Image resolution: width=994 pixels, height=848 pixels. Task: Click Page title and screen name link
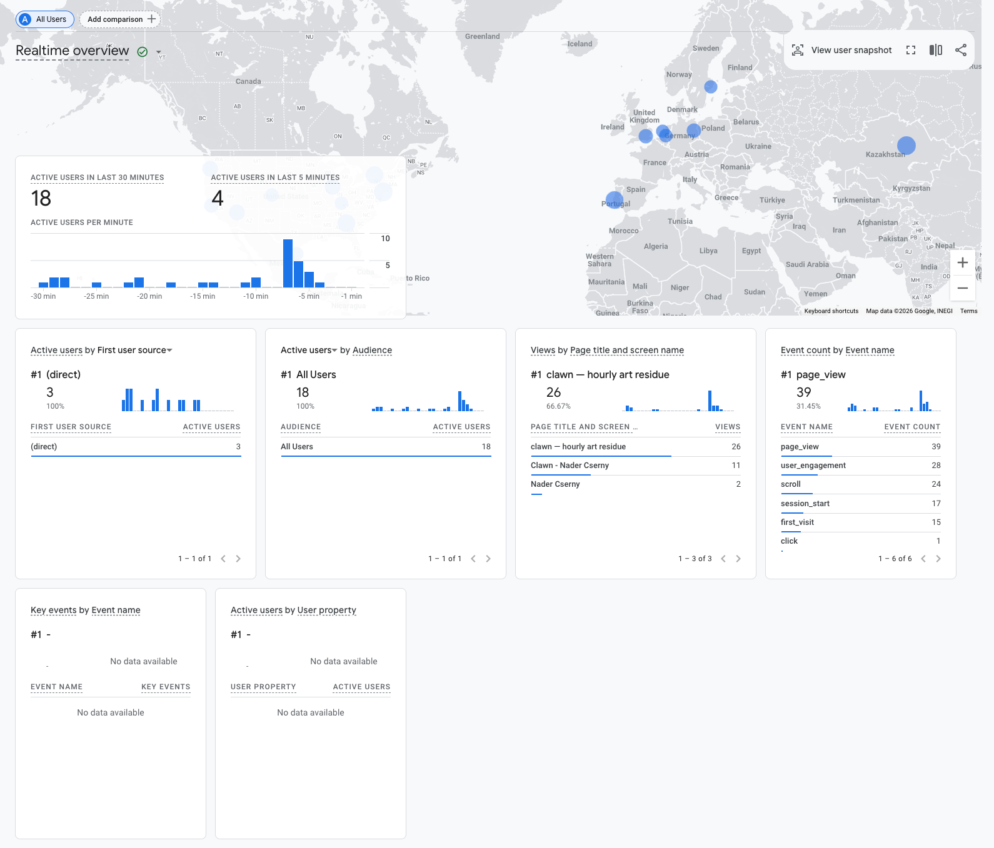pyautogui.click(x=627, y=350)
